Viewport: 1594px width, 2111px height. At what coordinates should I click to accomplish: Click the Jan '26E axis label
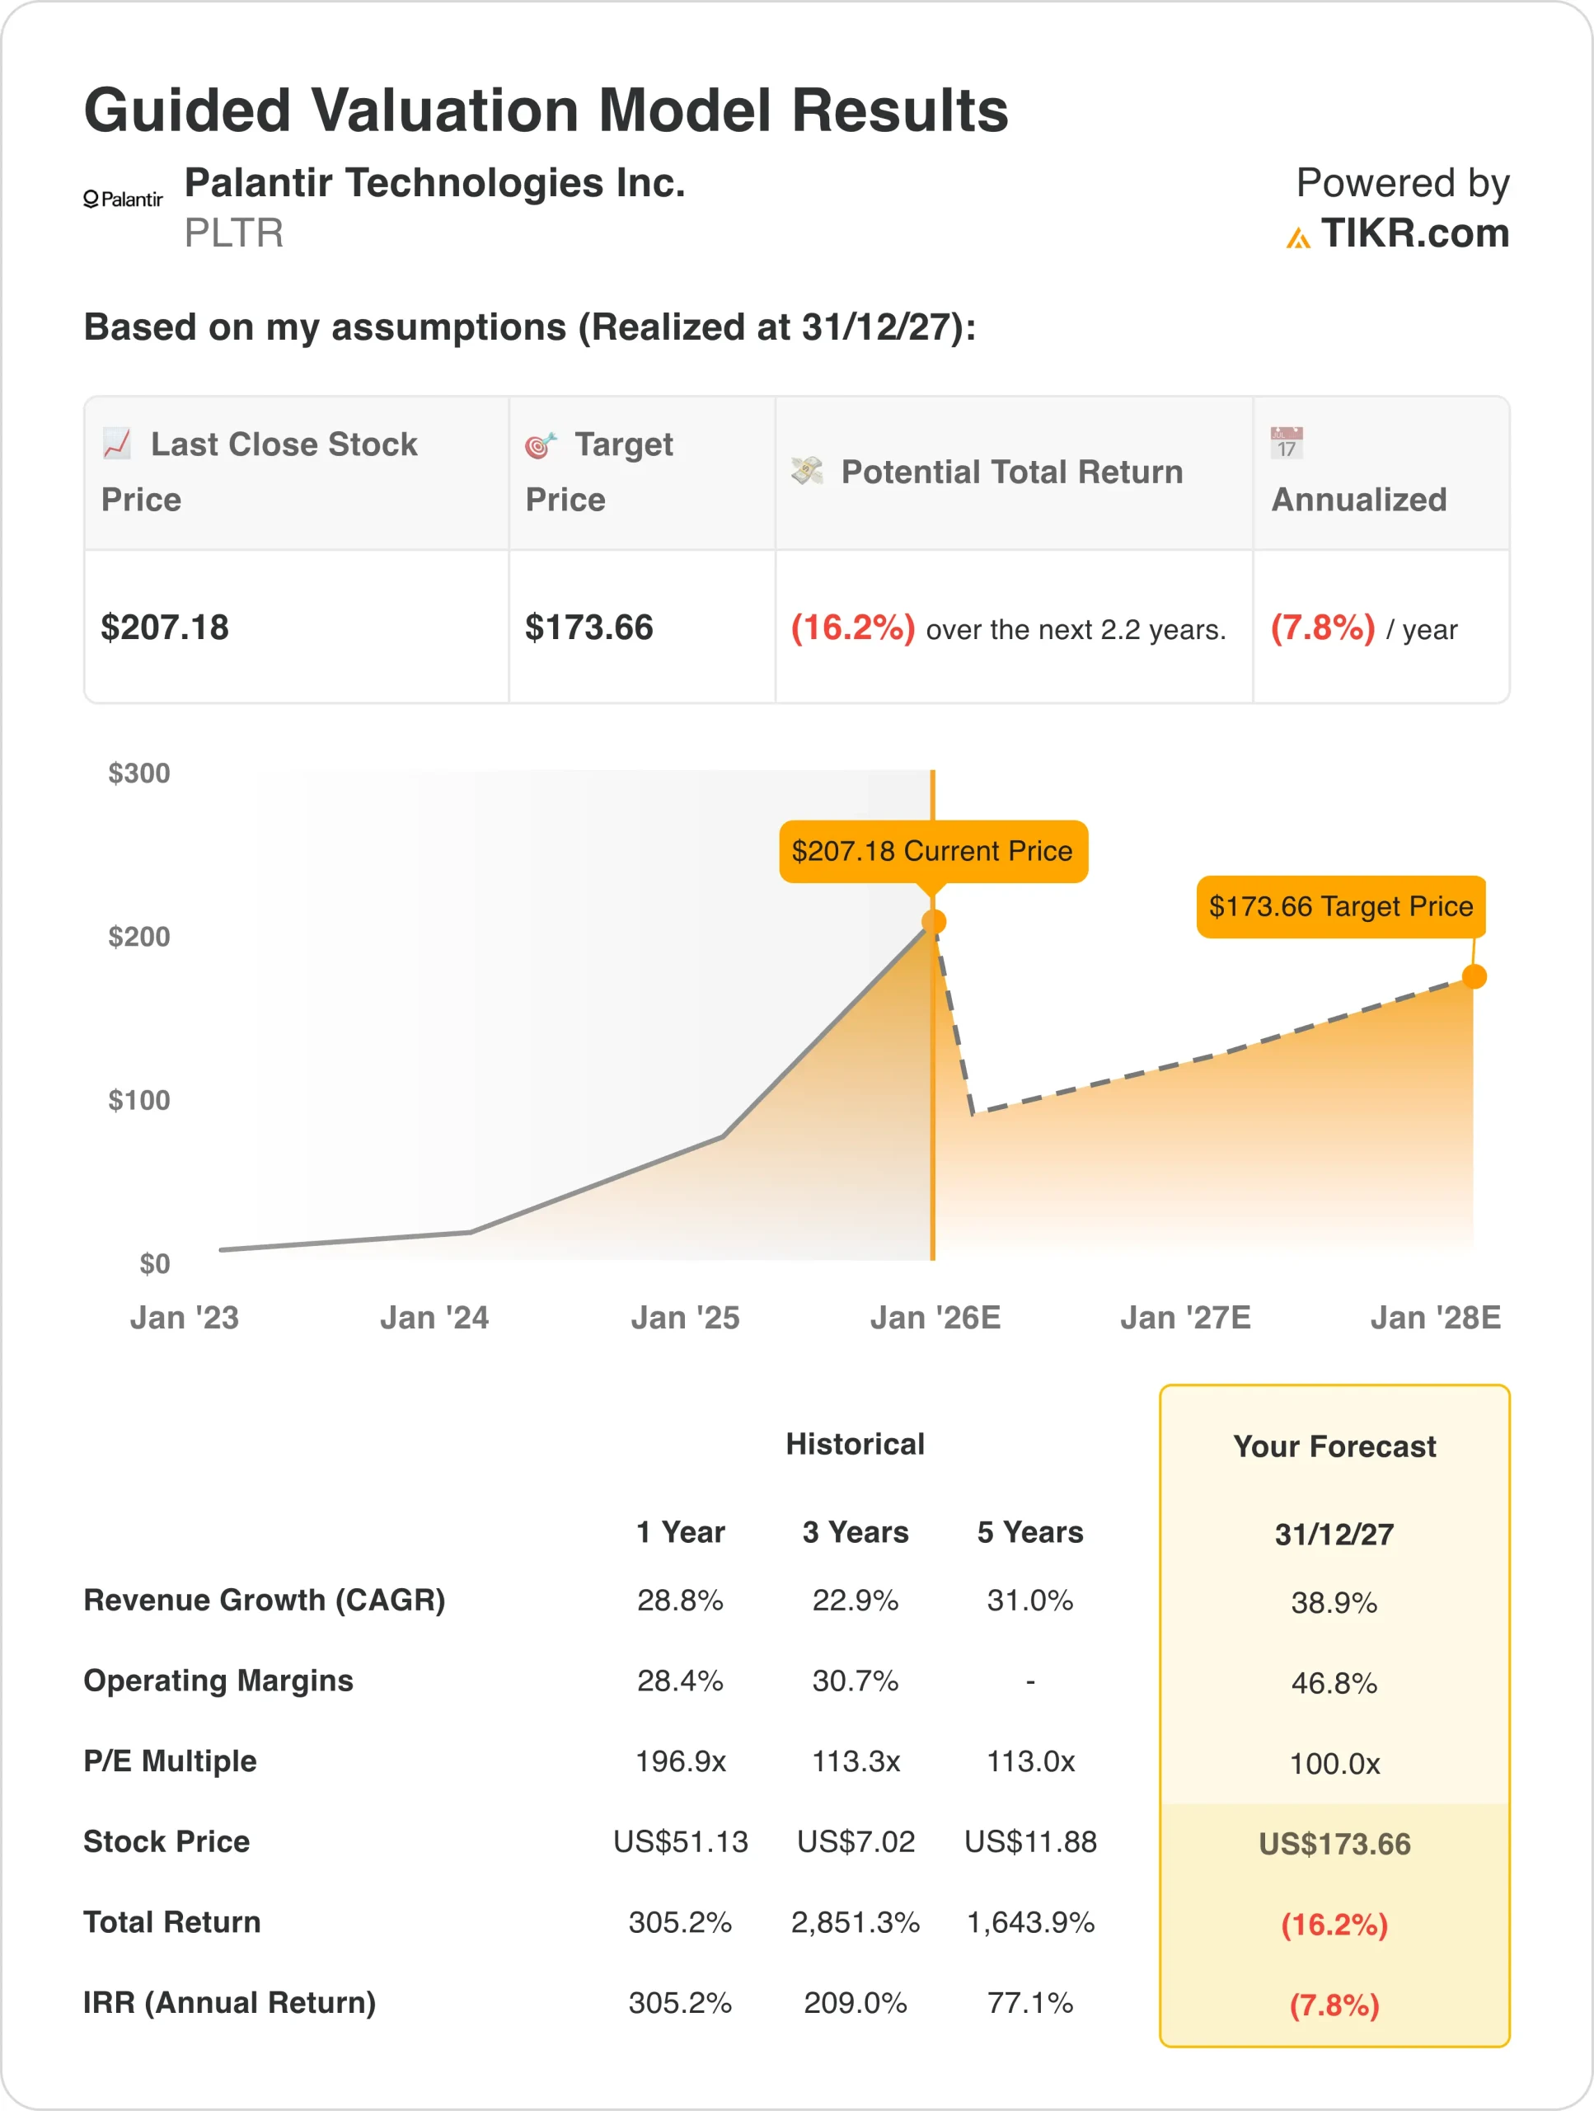pyautogui.click(x=935, y=1318)
